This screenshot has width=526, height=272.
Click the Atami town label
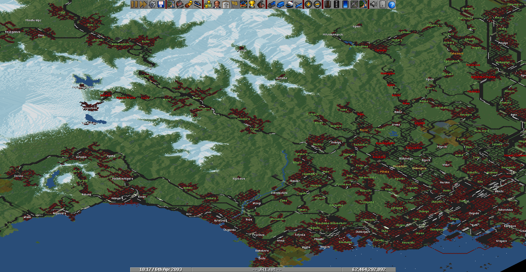(27, 217)
